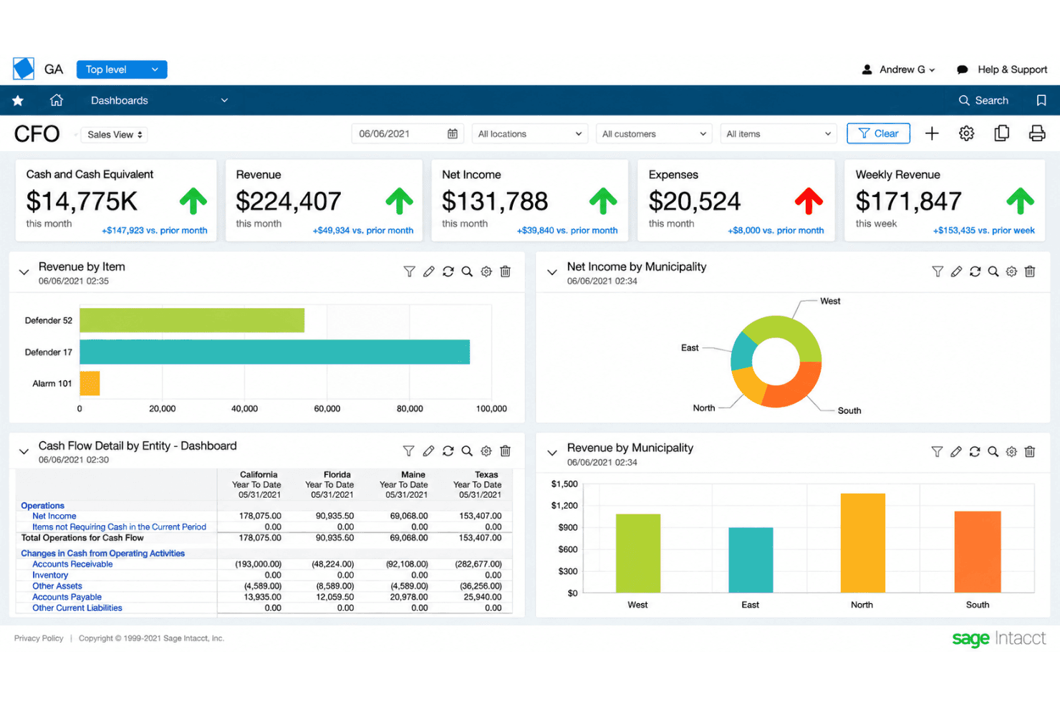Open the All customers dropdown
The height and width of the screenshot is (707, 1060).
[655, 134]
